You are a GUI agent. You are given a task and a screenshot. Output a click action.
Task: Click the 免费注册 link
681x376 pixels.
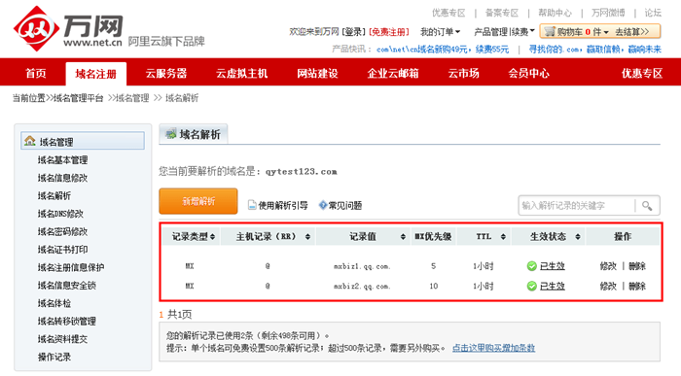click(x=389, y=32)
